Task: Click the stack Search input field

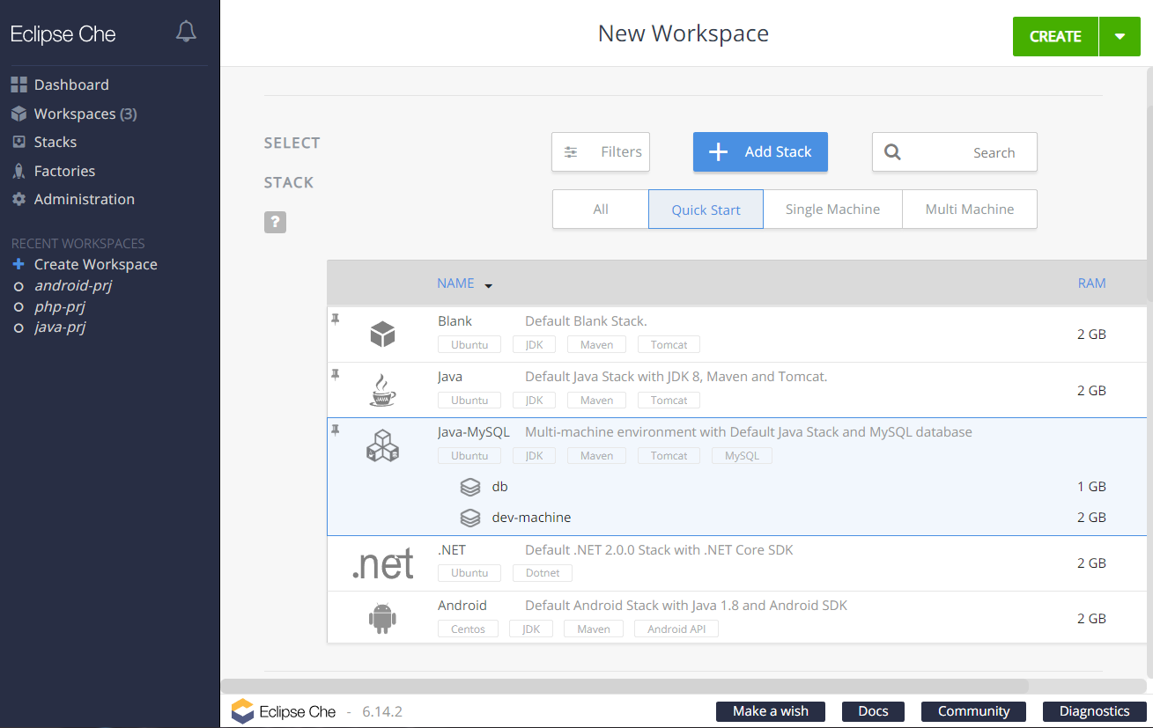Action: pyautogui.click(x=955, y=151)
